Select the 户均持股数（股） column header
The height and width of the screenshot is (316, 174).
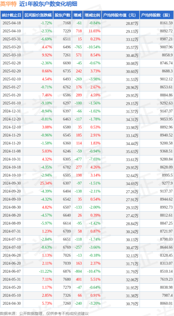(x=157, y=15)
